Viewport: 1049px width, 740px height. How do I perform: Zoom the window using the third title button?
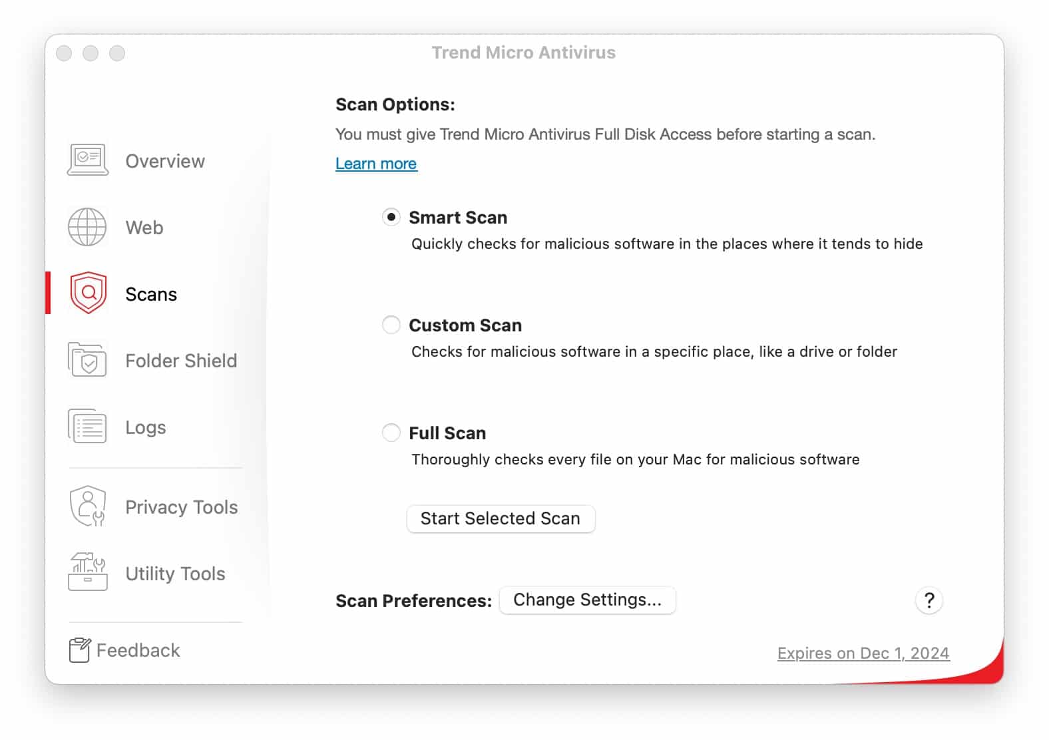(x=117, y=53)
